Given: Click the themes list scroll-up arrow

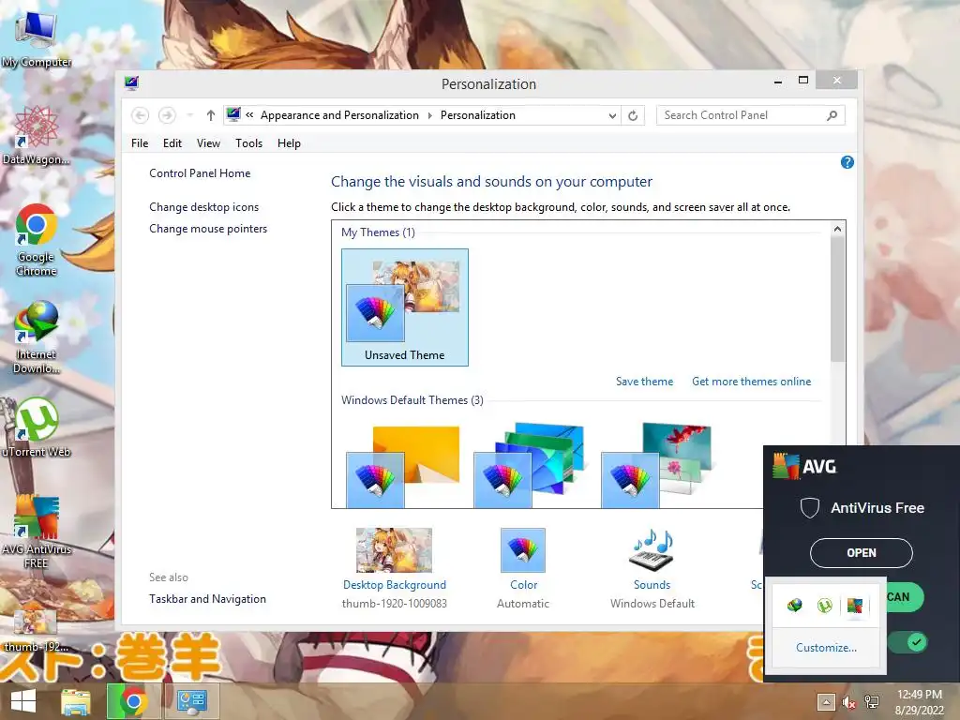Looking at the screenshot, I should pos(837,229).
